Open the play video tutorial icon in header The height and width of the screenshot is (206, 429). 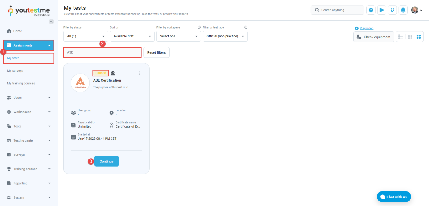tap(382, 10)
